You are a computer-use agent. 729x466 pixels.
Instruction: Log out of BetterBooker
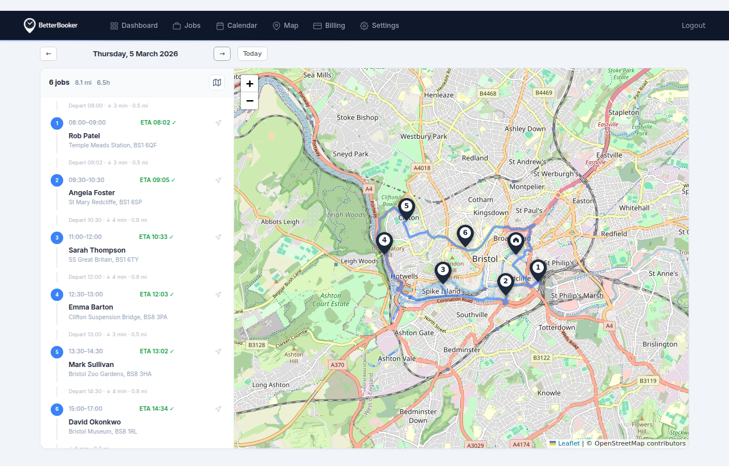tap(693, 25)
